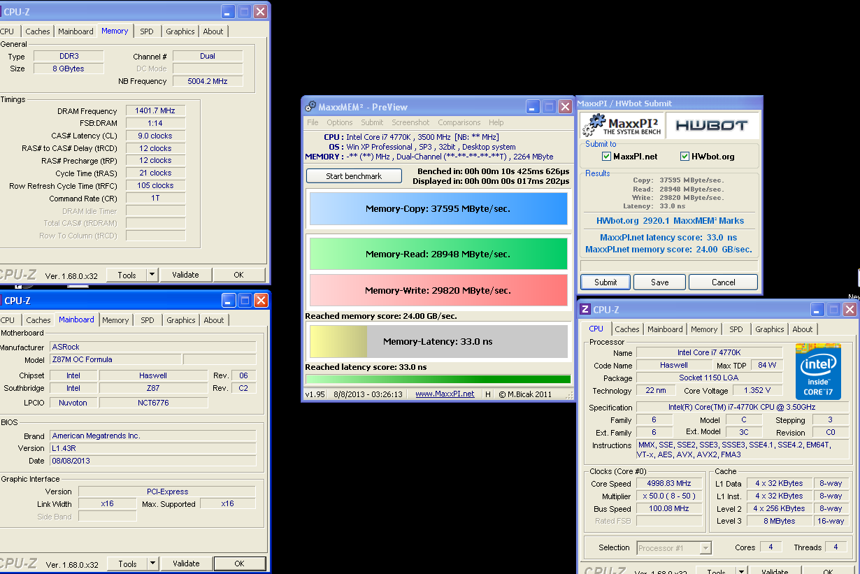
Task: Open Tools dropdown arrow in Memory CPU-Z window
Action: pos(152,275)
